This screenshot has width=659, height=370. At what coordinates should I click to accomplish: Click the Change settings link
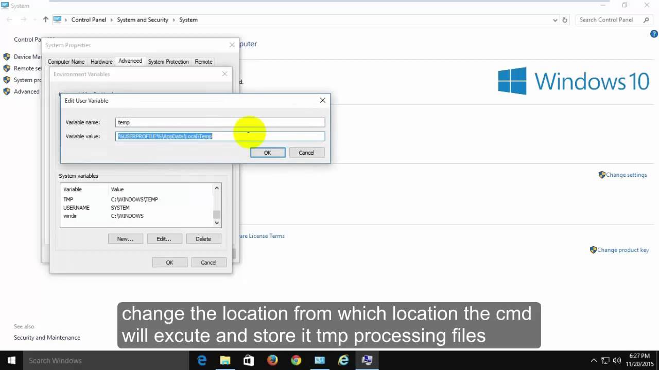pyautogui.click(x=626, y=175)
